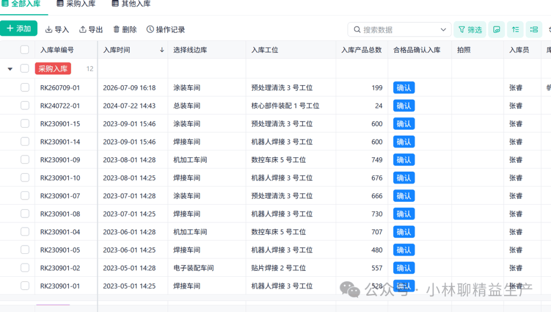This screenshot has height=312, width=551.
Task: Check the row RK240722-01 checkbox
Action: tap(24, 105)
